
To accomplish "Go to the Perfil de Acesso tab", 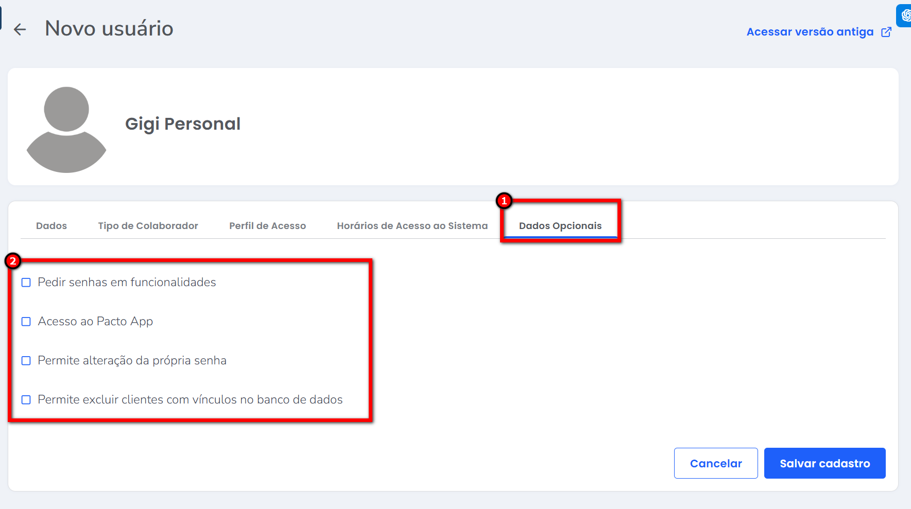I will click(267, 226).
